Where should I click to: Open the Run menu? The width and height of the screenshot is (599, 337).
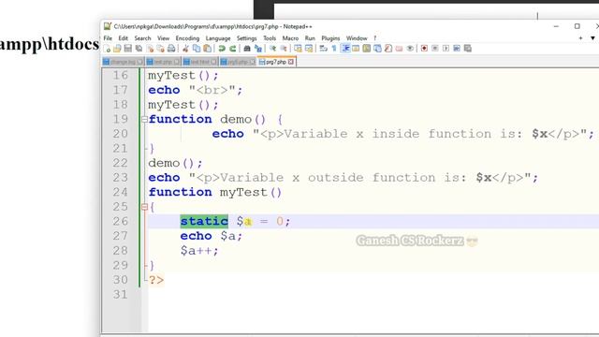[310, 38]
